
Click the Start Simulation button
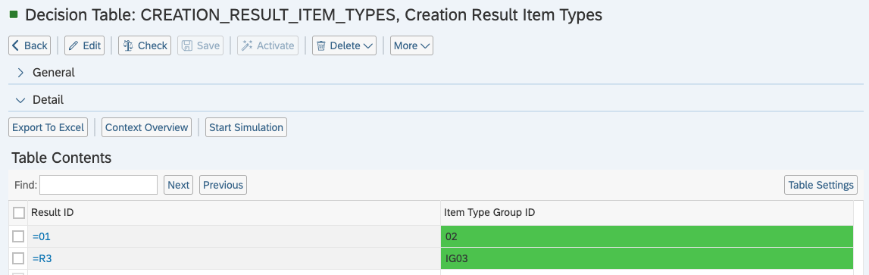tap(246, 127)
